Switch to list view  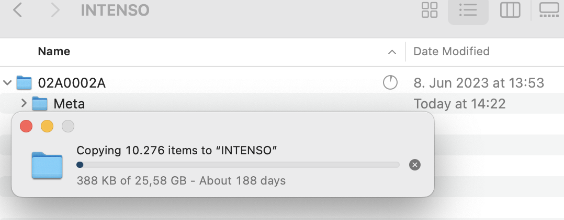click(x=468, y=10)
